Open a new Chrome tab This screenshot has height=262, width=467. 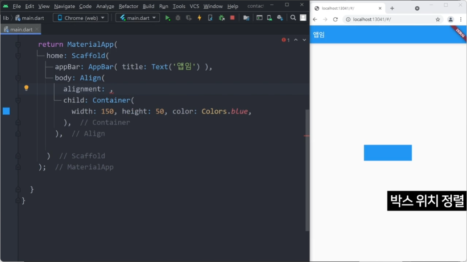coord(392,8)
